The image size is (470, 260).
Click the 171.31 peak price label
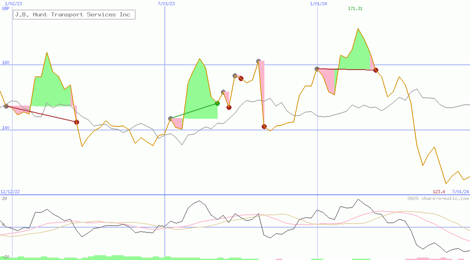pyautogui.click(x=355, y=9)
